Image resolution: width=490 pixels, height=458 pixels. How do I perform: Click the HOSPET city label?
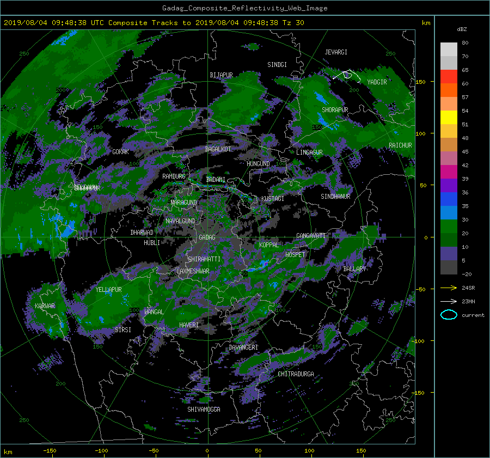pos(295,255)
